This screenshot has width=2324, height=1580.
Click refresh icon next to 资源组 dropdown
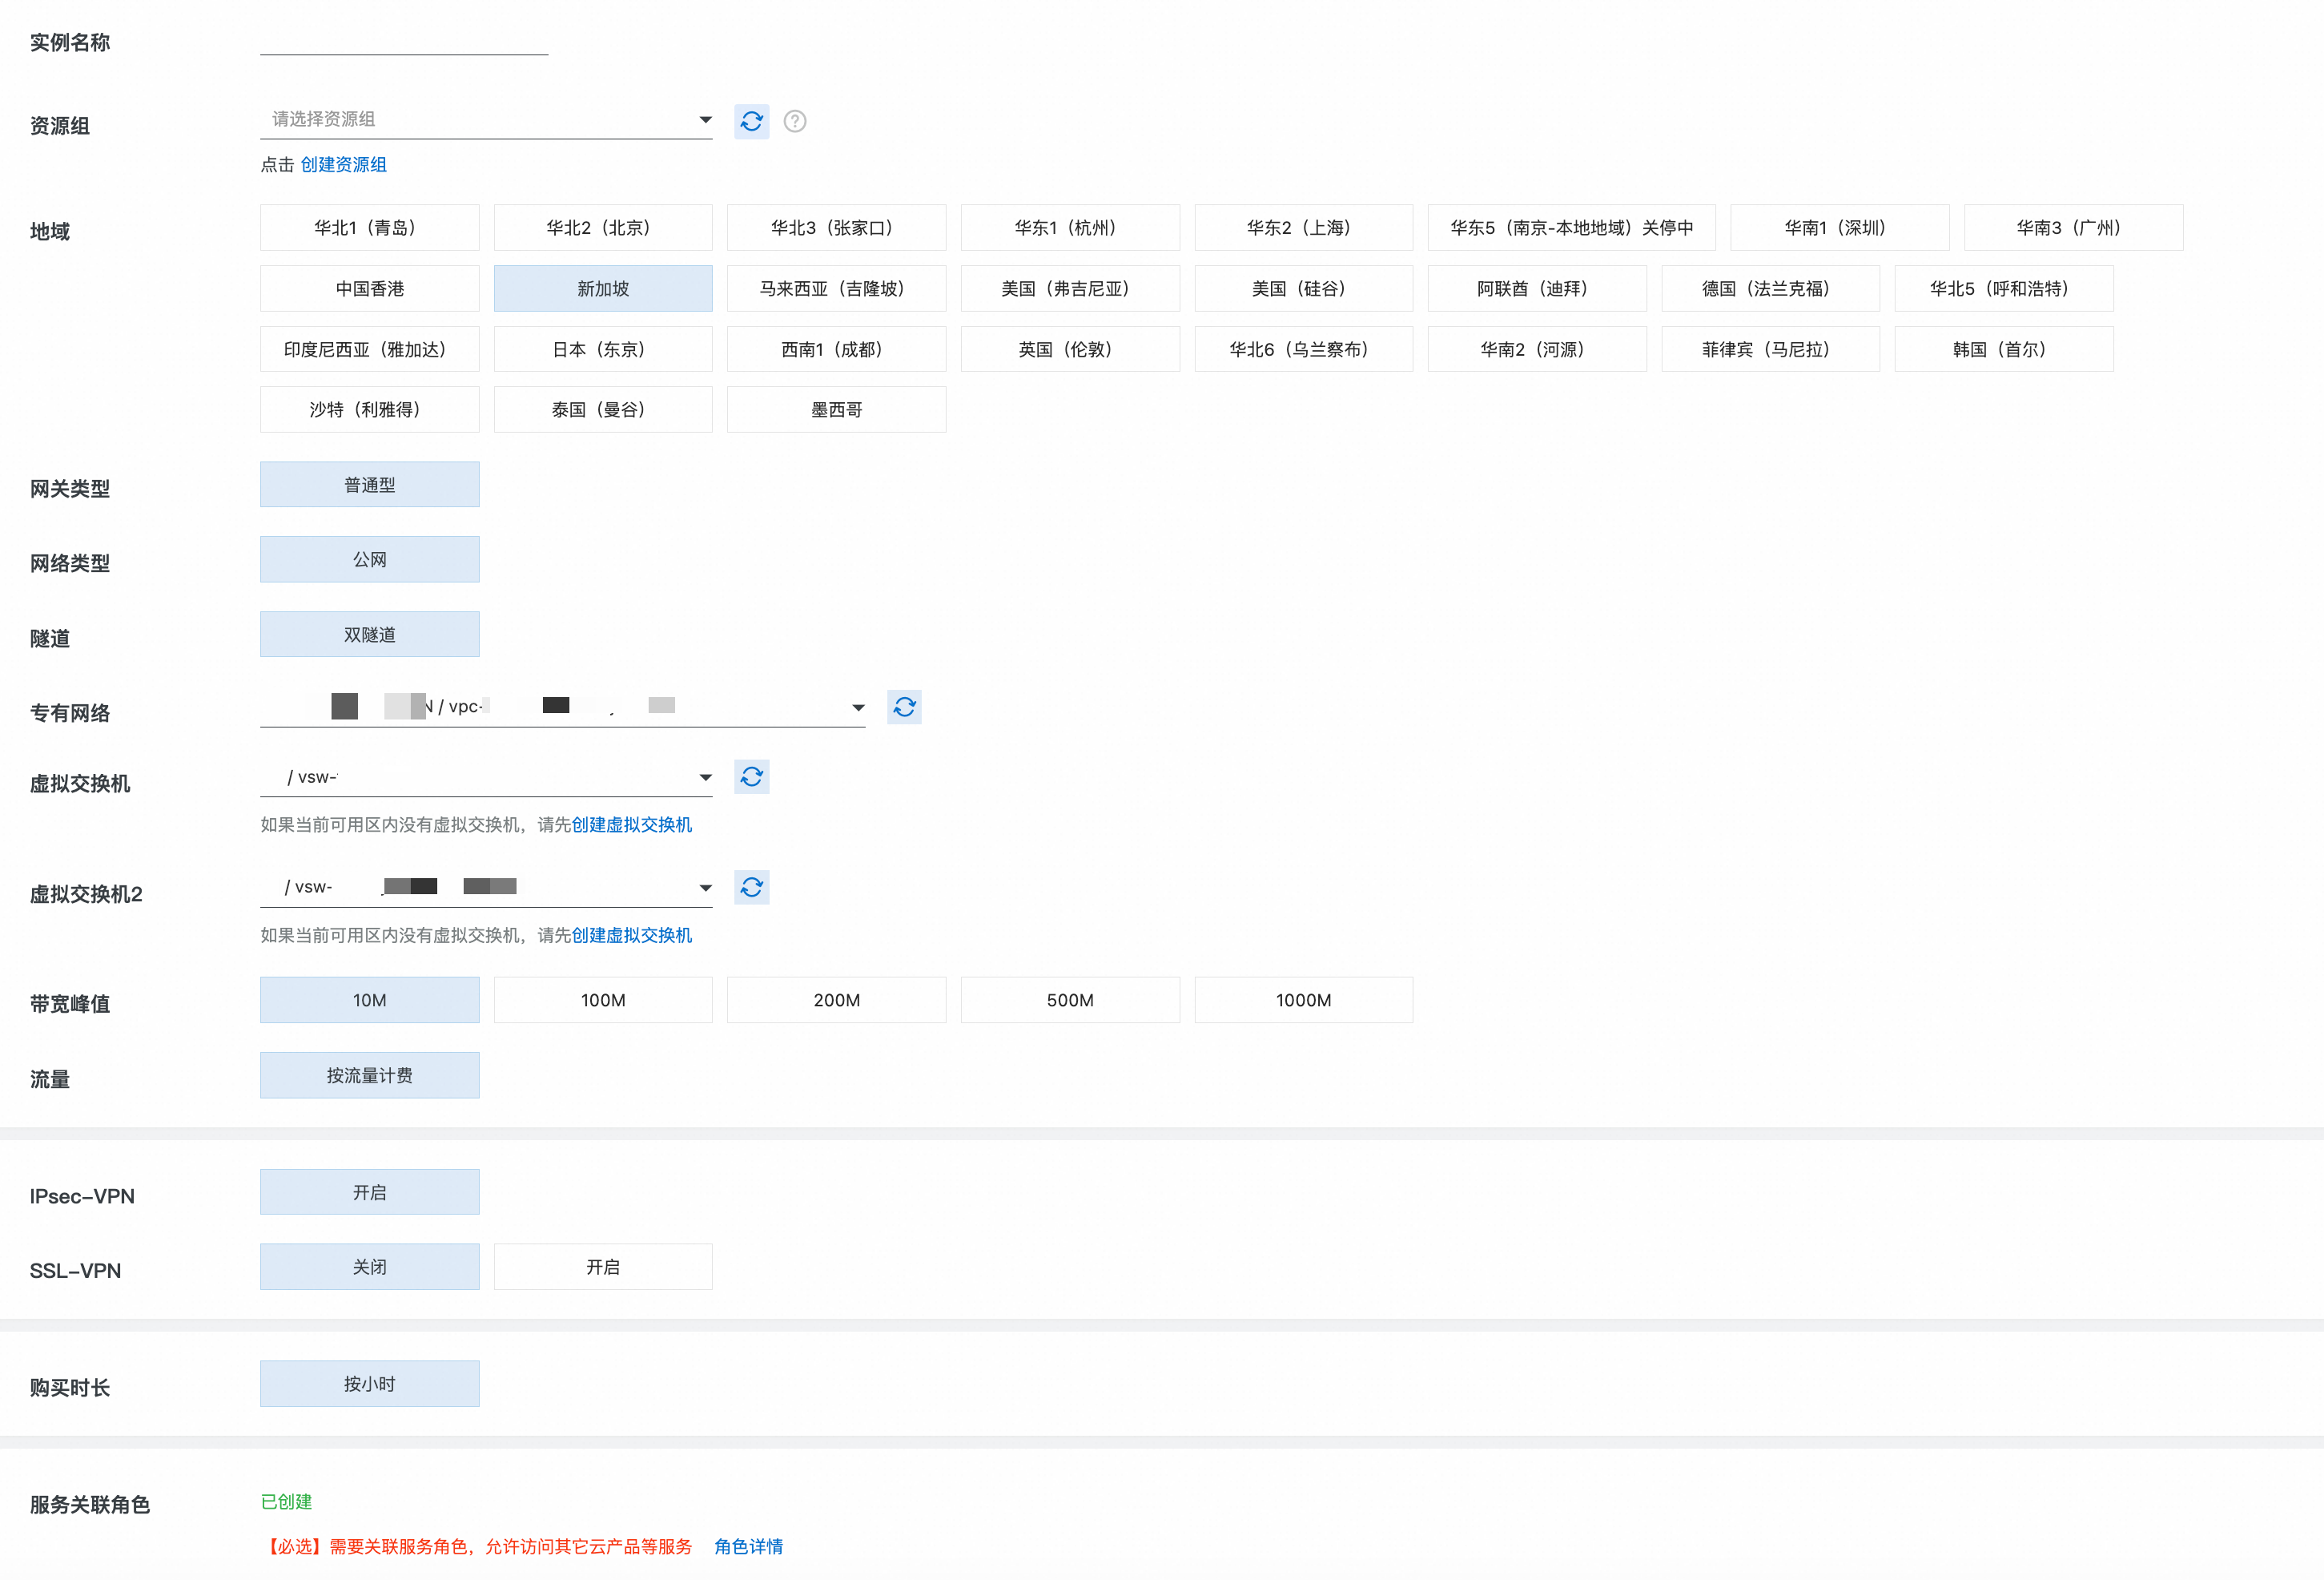coord(751,121)
